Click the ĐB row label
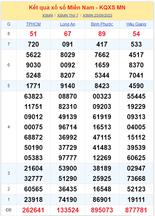Screen dimensions: 155x216 tap(8, 210)
